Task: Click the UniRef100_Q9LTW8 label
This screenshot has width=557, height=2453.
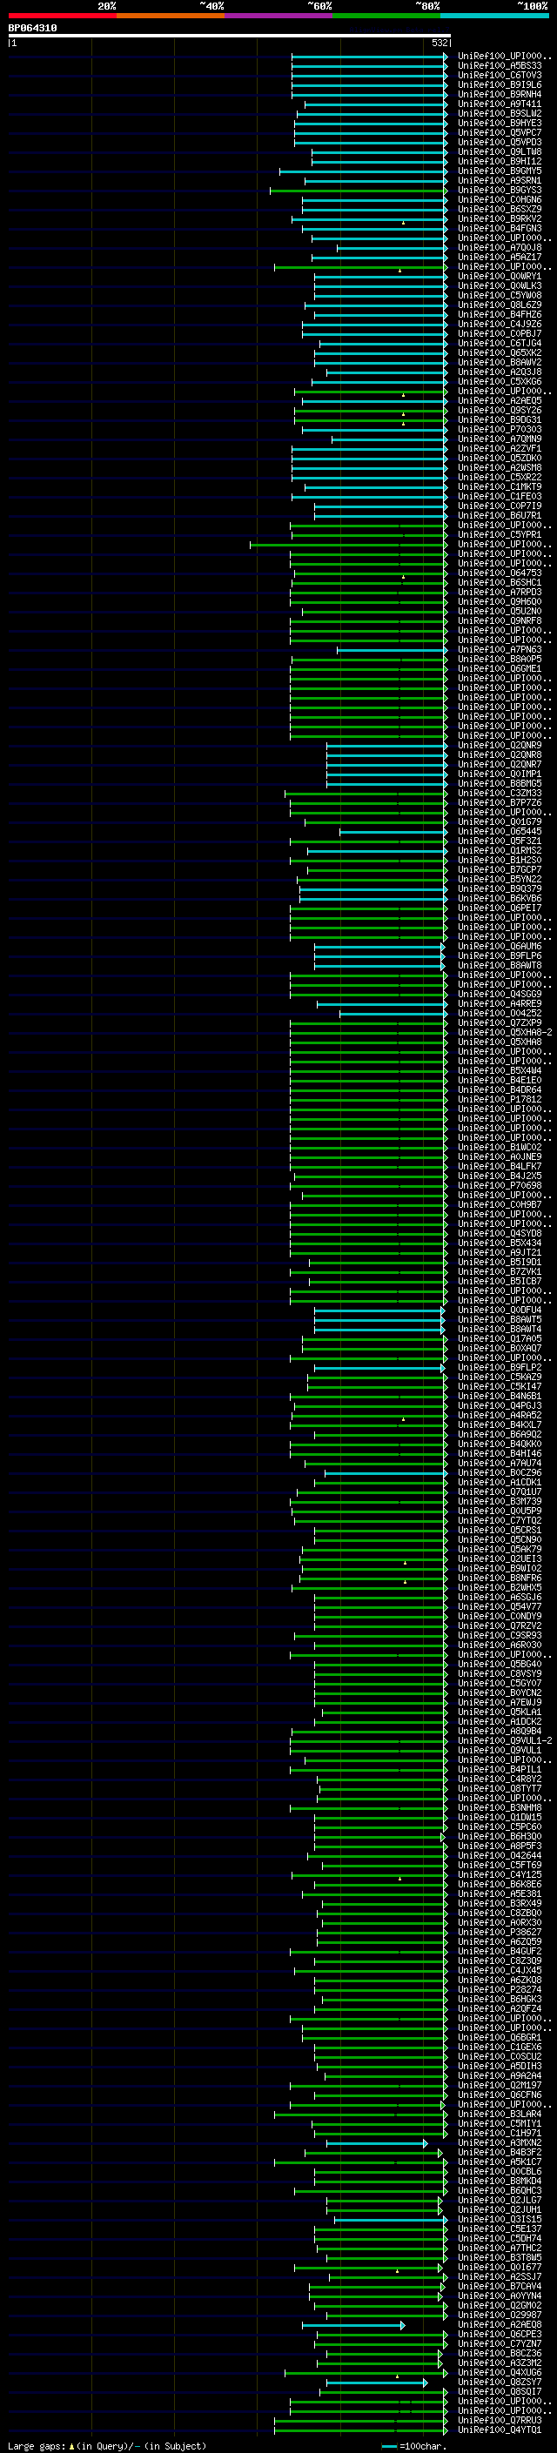Action: point(500,151)
